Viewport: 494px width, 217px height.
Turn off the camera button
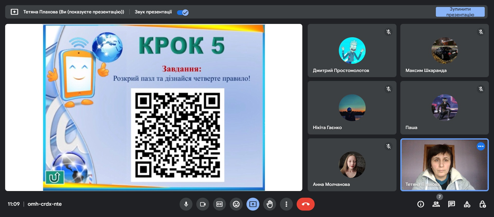coord(203,204)
